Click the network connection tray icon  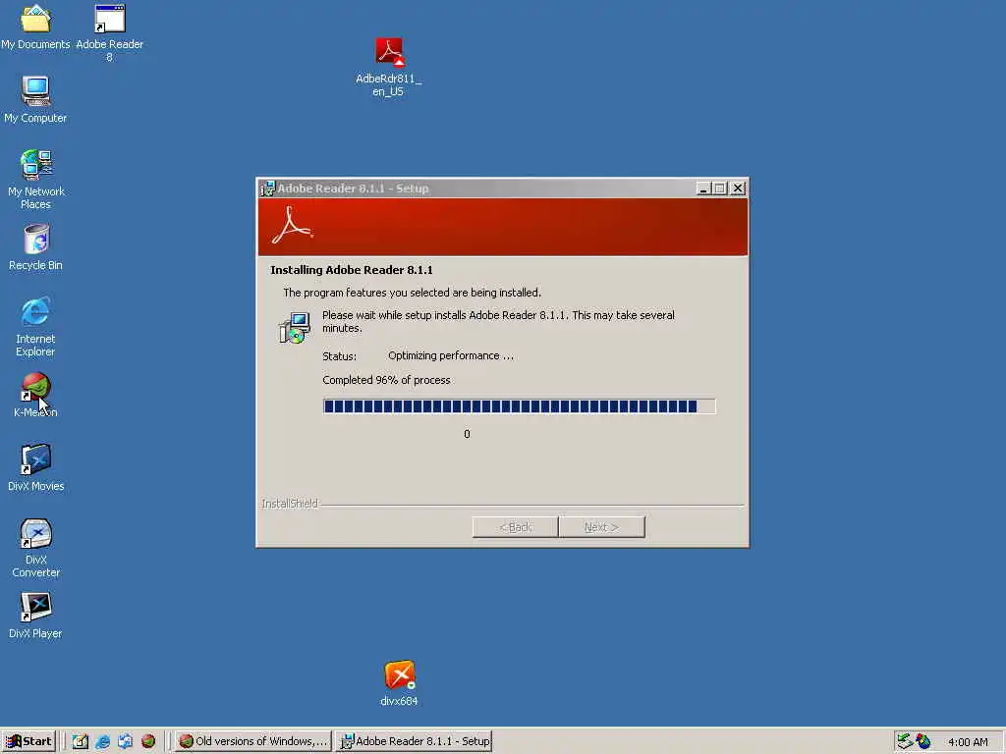click(x=905, y=741)
